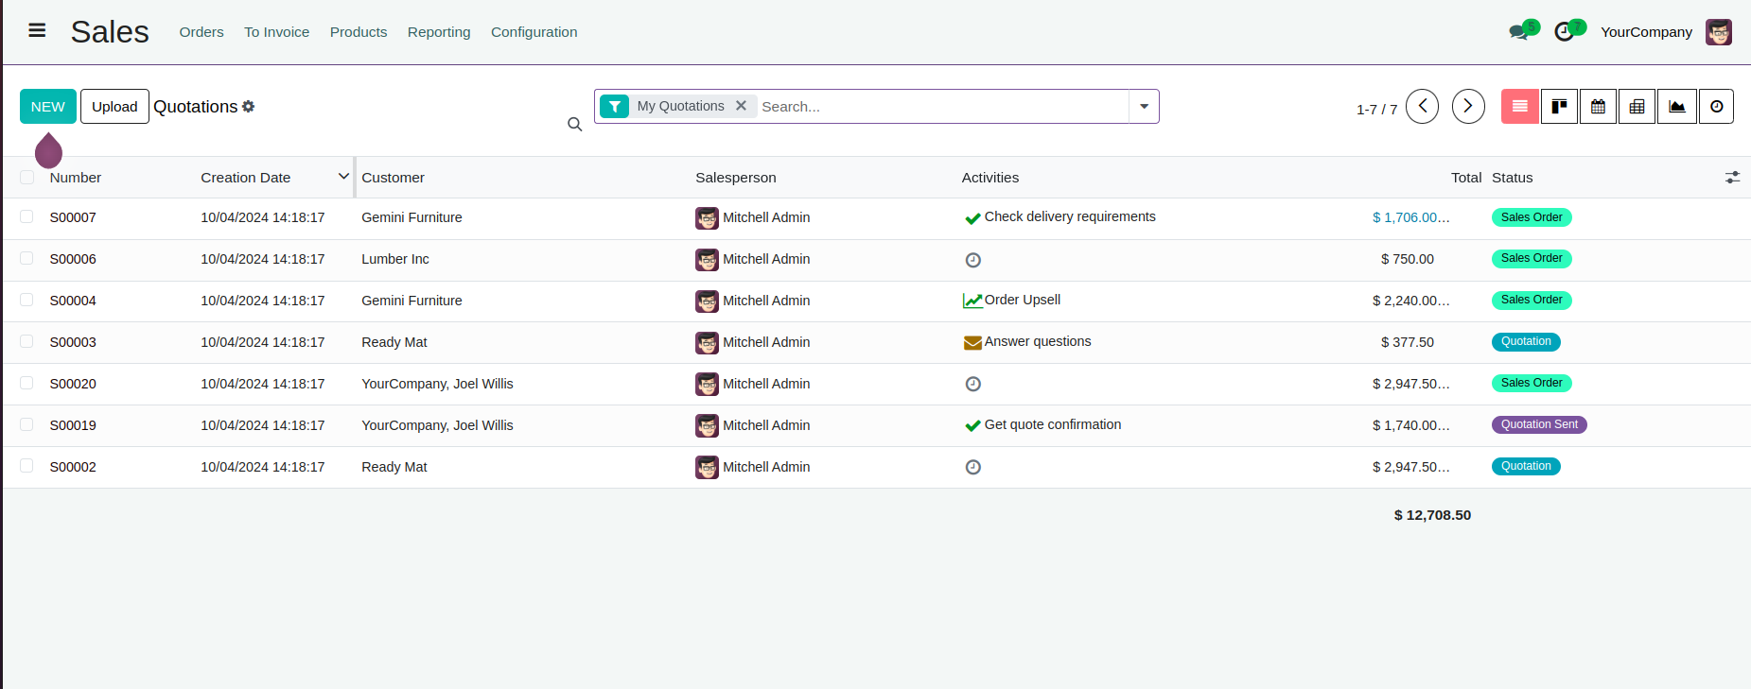This screenshot has height=689, width=1751.
Task: Switch to Calendar view
Action: point(1598,107)
